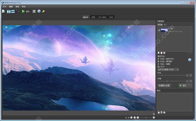Open render method help question icon

coord(190,60)
